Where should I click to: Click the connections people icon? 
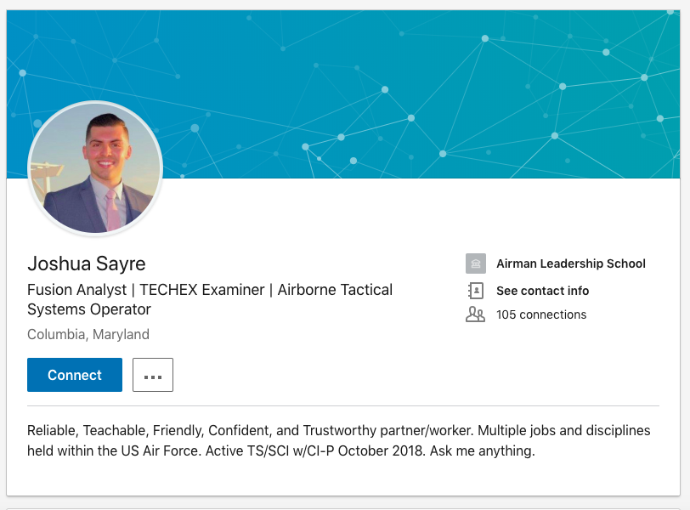(475, 314)
